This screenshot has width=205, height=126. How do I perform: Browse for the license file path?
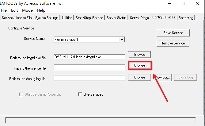[139, 66]
